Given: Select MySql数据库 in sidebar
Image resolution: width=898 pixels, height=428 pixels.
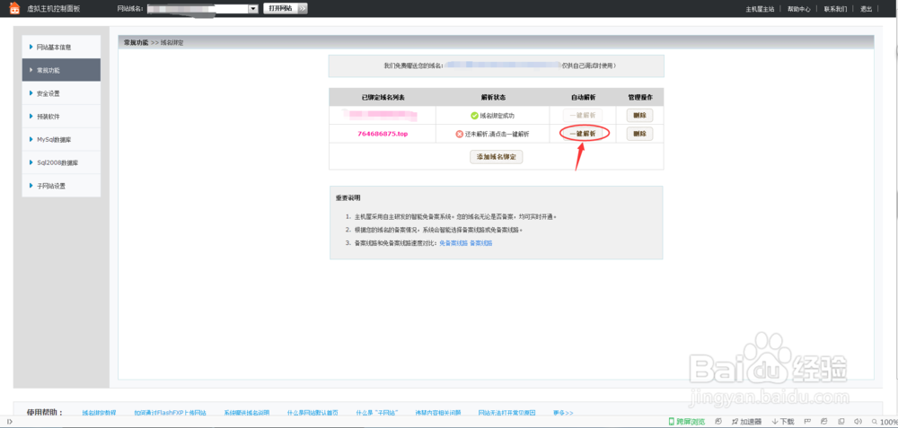Looking at the screenshot, I should [x=61, y=140].
